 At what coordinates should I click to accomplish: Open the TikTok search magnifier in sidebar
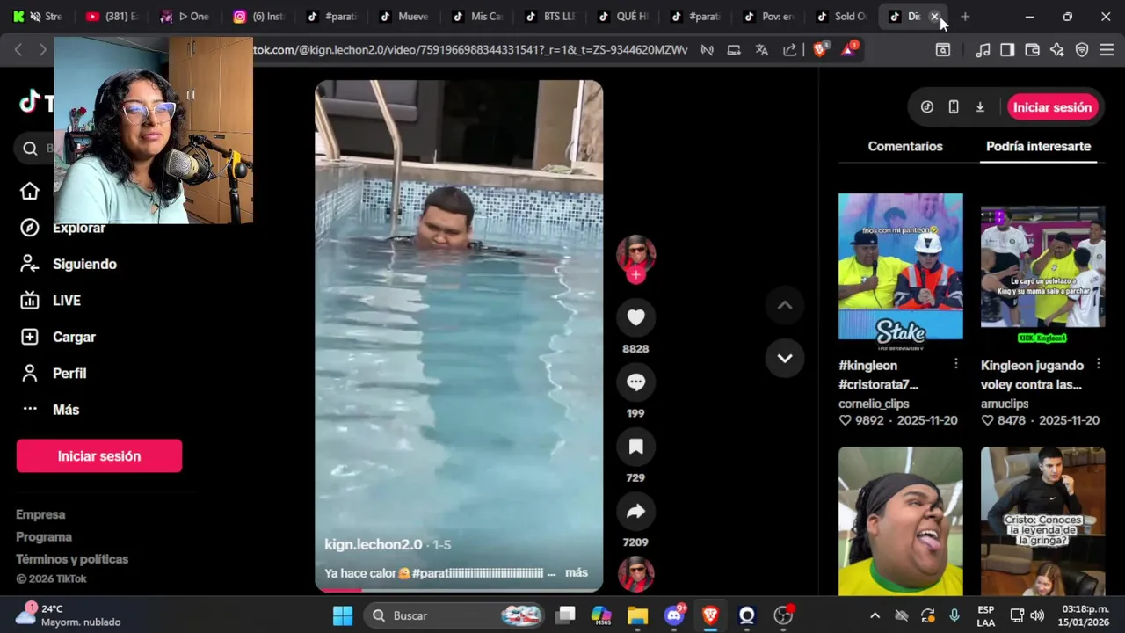[30, 149]
